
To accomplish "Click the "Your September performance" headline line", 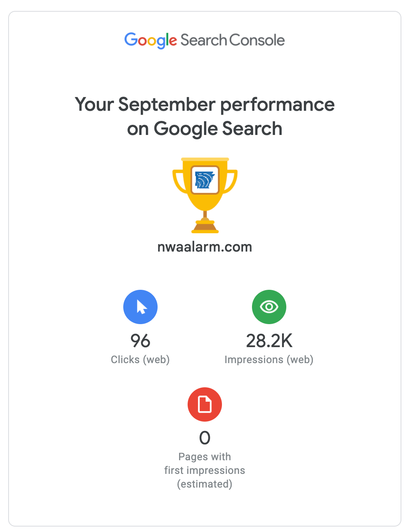I will [x=204, y=105].
